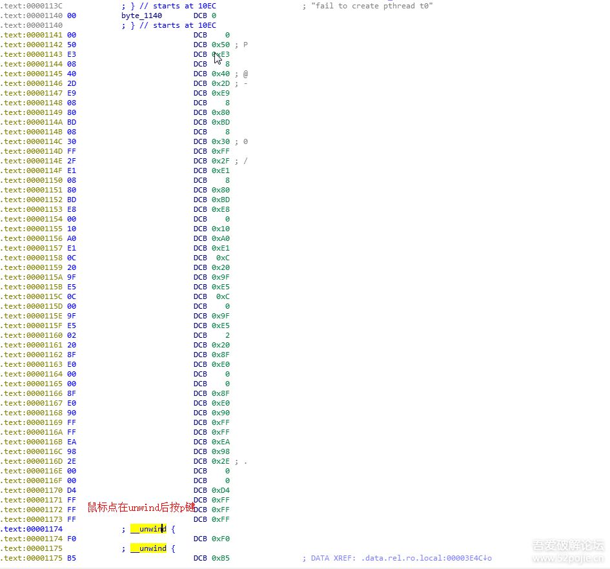
Task: Click DCB 0xEA operand
Action: (221, 442)
